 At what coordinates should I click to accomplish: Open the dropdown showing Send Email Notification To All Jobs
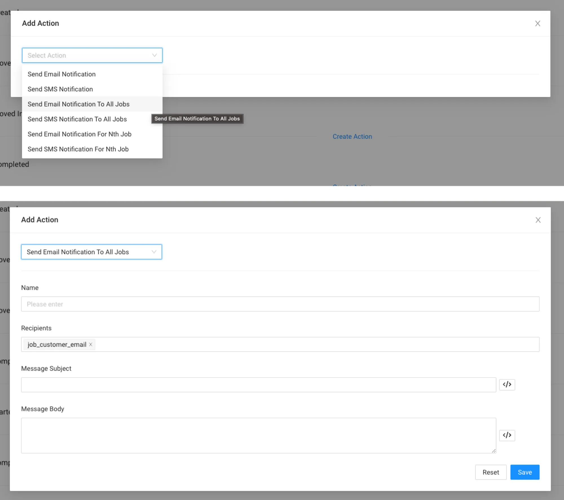[91, 252]
